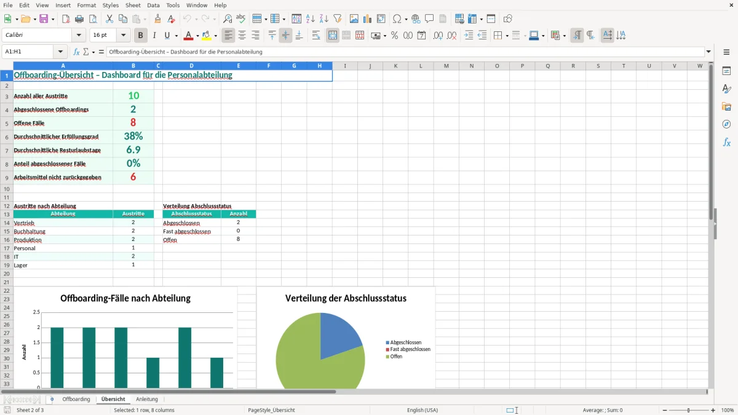
Task: Open the Styles menu
Action: [111, 5]
